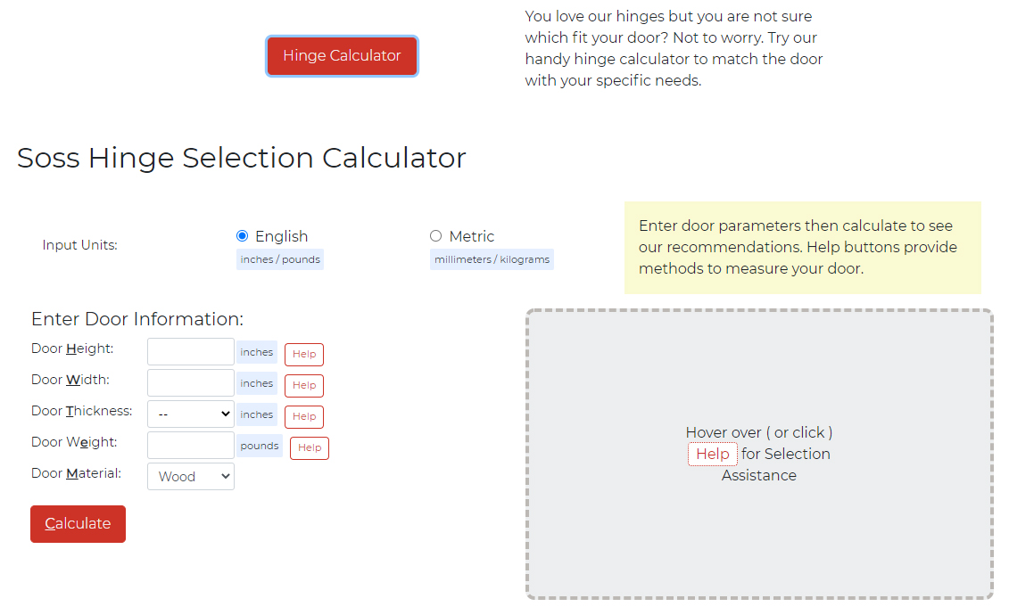Click Help next to Door Width
This screenshot has width=1009, height=615.
pos(303,385)
